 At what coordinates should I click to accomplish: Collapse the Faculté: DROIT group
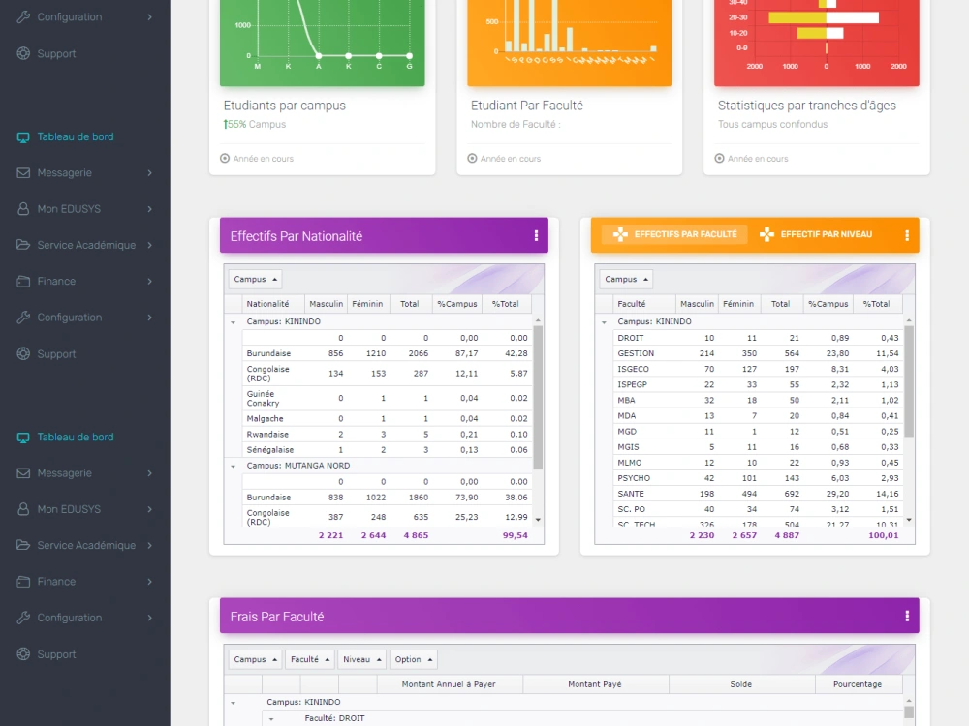(x=271, y=719)
